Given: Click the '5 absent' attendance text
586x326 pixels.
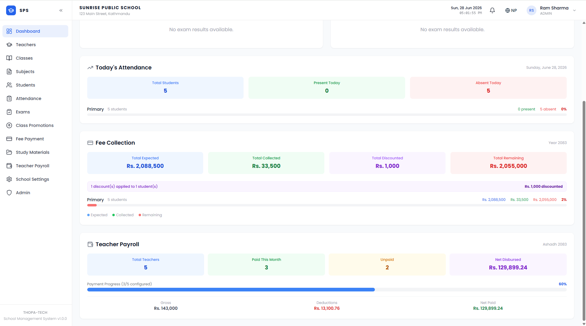Looking at the screenshot, I should 548,109.
